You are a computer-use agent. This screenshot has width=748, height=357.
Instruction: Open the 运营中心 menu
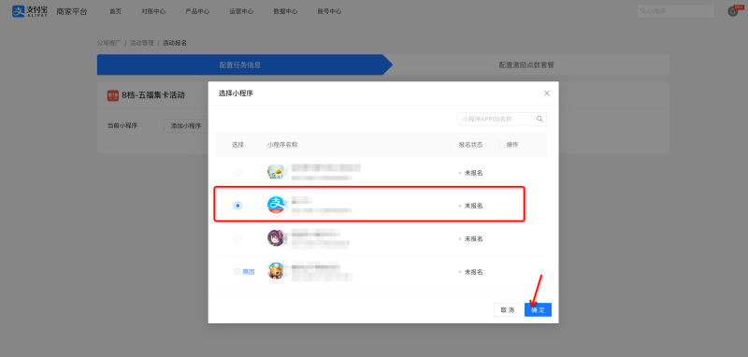241,11
